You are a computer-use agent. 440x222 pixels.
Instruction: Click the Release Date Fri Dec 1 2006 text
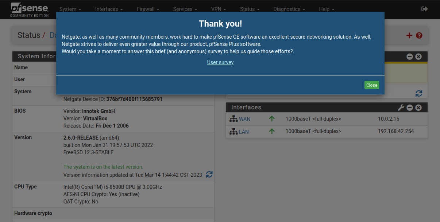96,126
